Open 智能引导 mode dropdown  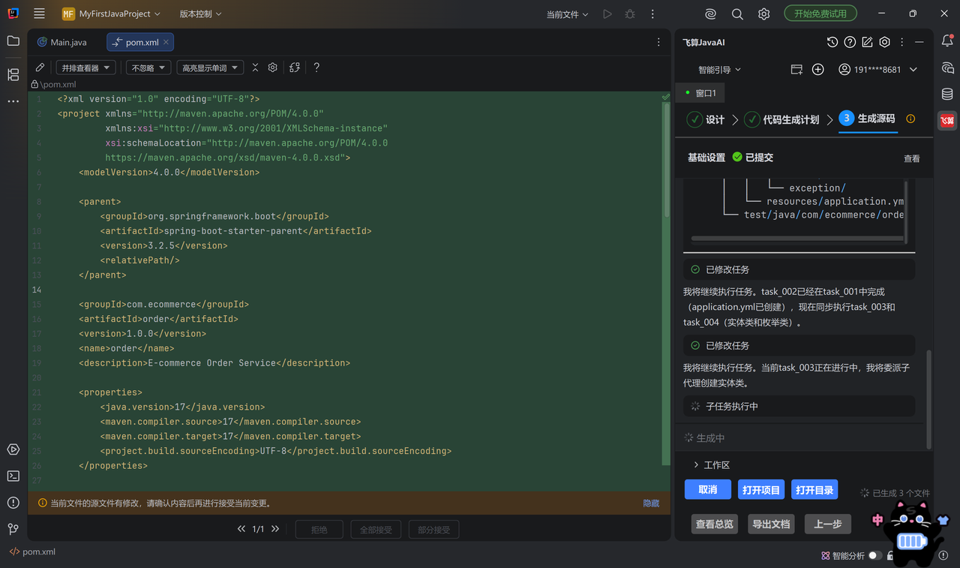(x=719, y=69)
